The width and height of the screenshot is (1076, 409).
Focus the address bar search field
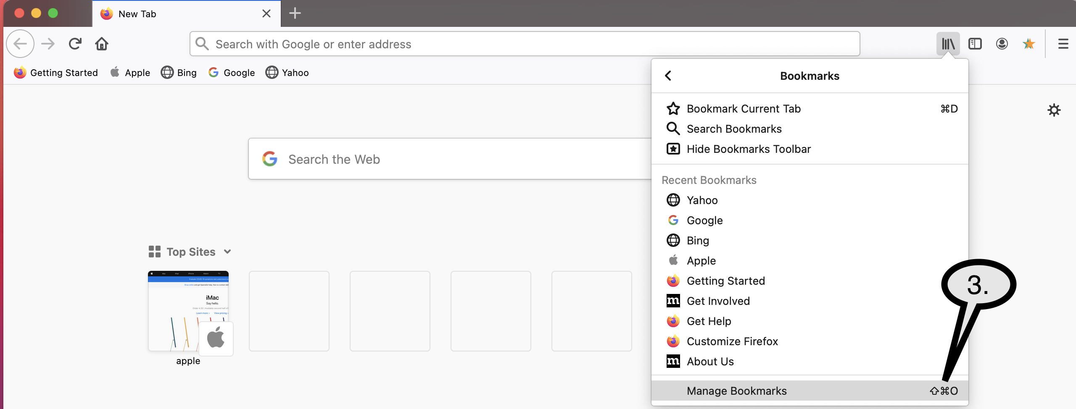(525, 44)
